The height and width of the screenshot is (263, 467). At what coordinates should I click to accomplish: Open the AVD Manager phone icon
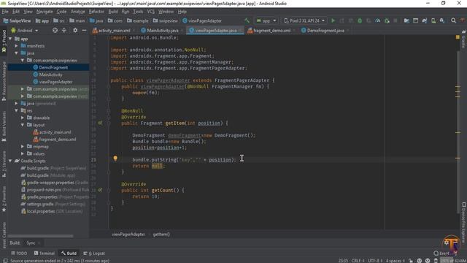[433, 20]
